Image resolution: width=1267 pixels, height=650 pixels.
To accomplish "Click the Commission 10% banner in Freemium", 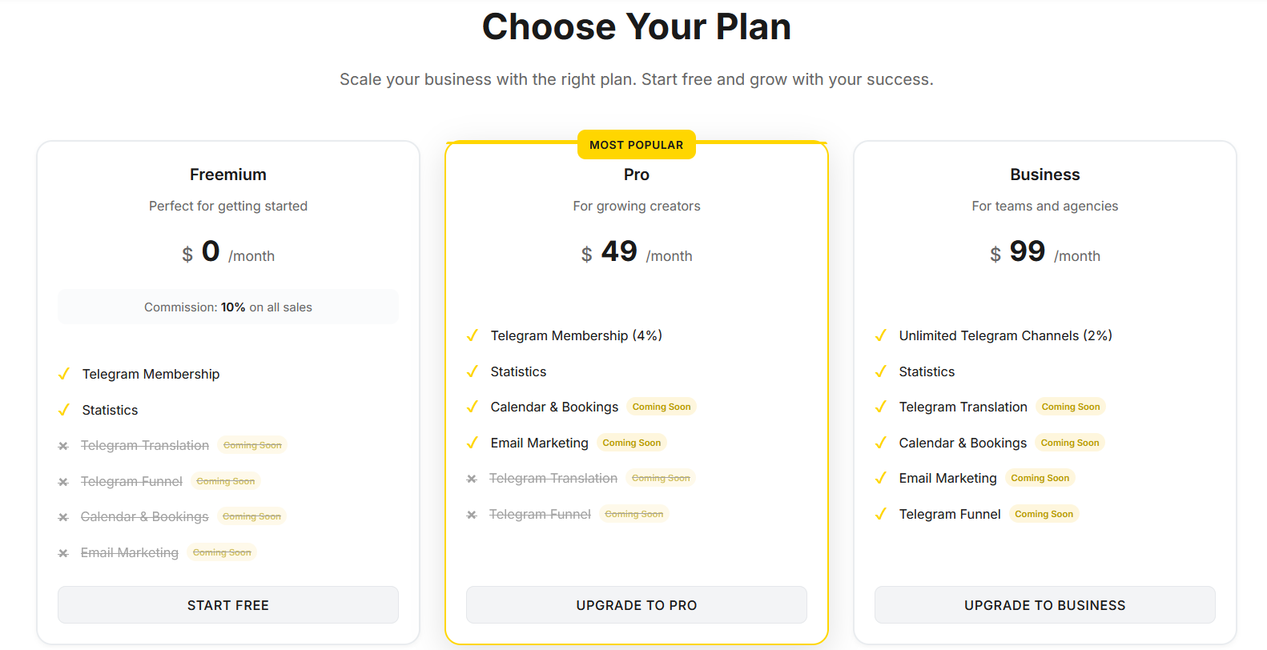I will (228, 307).
